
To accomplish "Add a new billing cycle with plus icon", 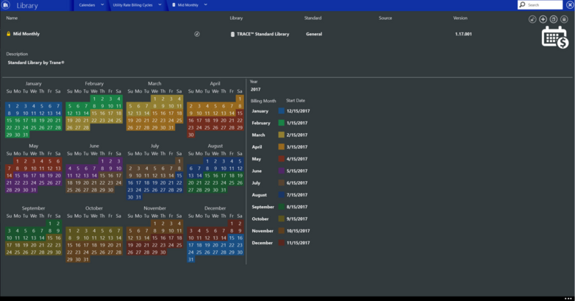I will (x=543, y=19).
